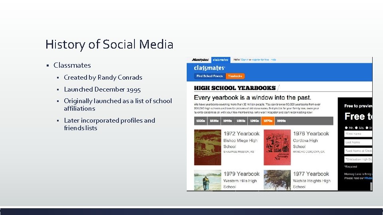Select the classmates top tab

point(221,60)
